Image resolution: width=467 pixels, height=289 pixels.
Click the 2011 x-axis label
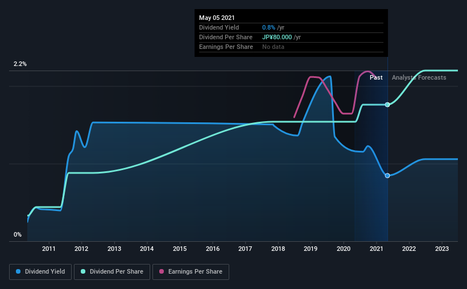(x=48, y=249)
